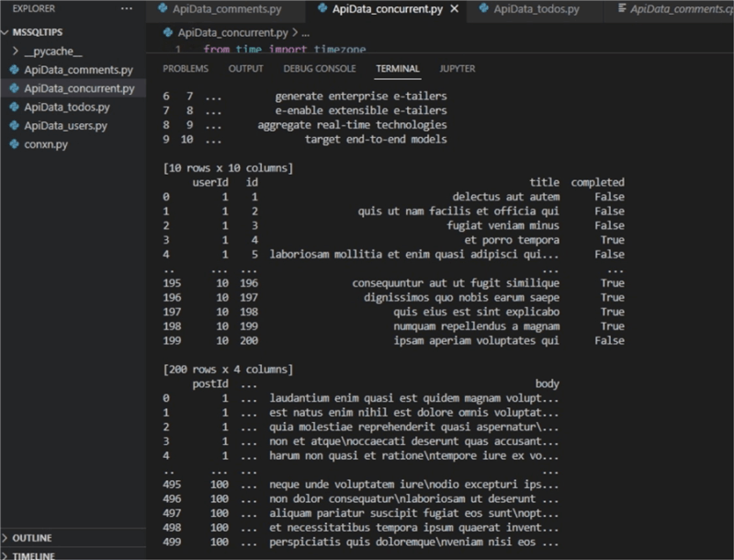
Task: Click 'generate enterprise e-tailers' terminal line
Action: coord(361,96)
